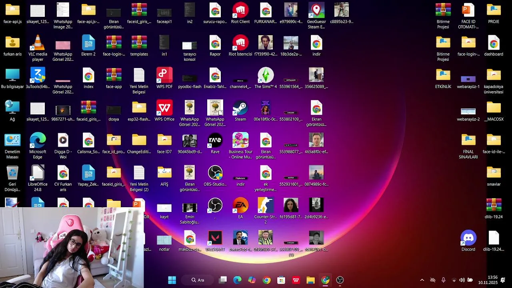Select the face-api.js folder icon
Viewport: 512px width, 288px height.
point(12,13)
